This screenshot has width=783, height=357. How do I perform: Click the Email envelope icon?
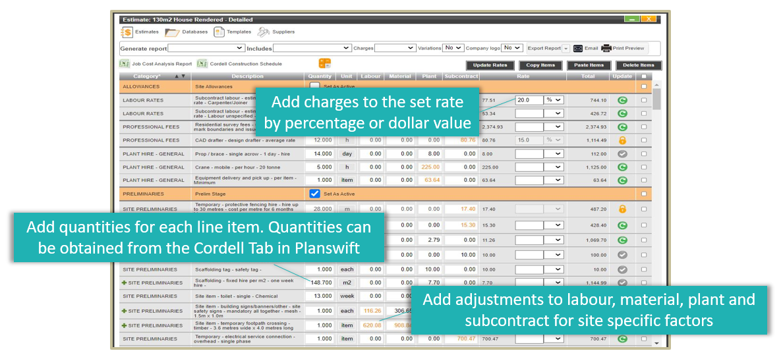tap(578, 49)
